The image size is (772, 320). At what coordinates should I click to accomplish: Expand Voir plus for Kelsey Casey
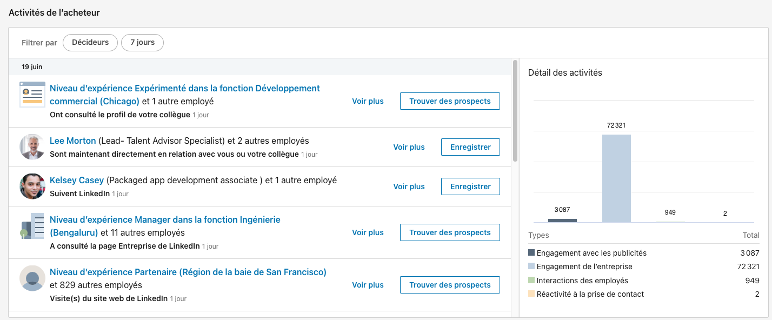tap(409, 186)
